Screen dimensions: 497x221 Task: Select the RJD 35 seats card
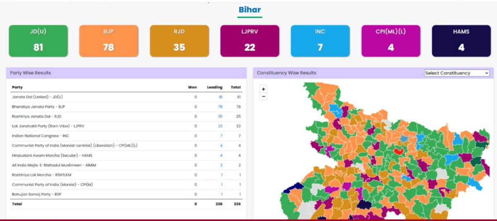(x=179, y=41)
